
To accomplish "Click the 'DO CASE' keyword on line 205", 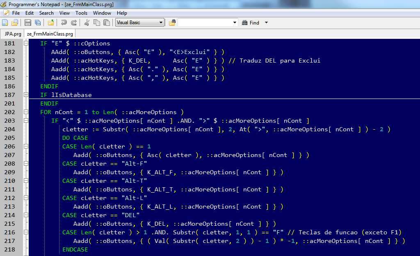I will coord(75,138).
